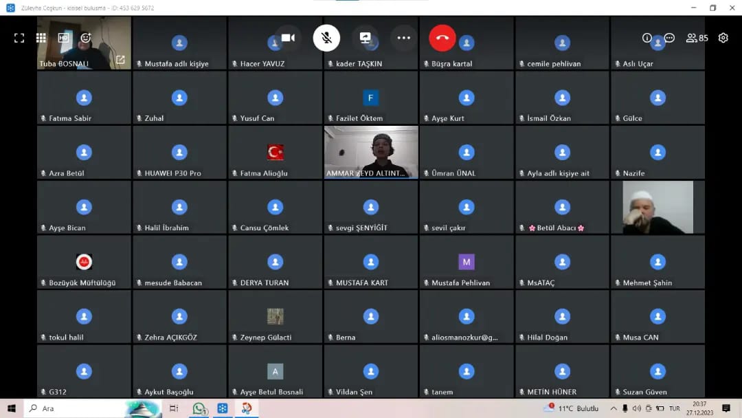Toggle fullscreen mode icon
The image size is (742, 418).
point(19,38)
